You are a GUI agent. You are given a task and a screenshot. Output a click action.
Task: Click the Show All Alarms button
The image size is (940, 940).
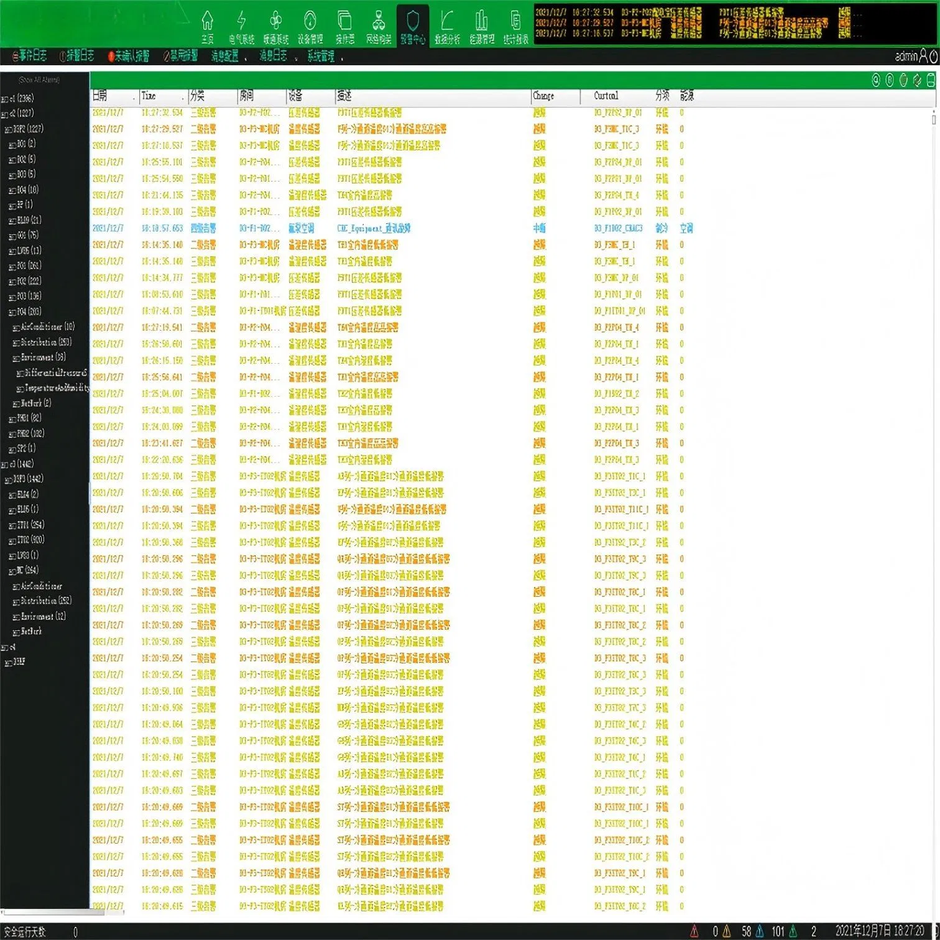39,80
